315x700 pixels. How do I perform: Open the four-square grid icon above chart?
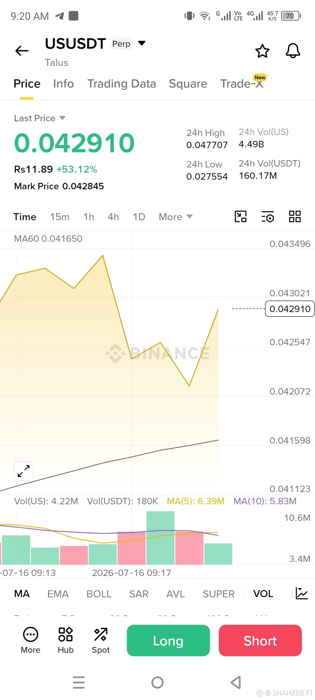295,217
